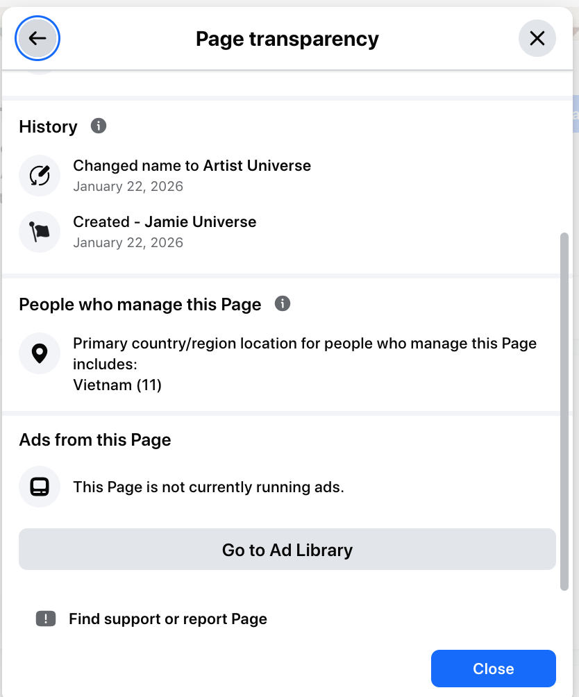Click the History info icon
Screen dimensions: 579x697
99,126
